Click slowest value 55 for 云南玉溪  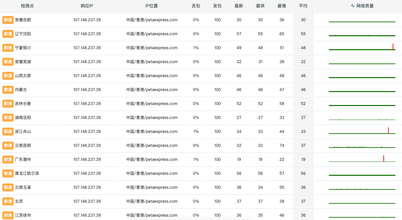(x=282, y=187)
